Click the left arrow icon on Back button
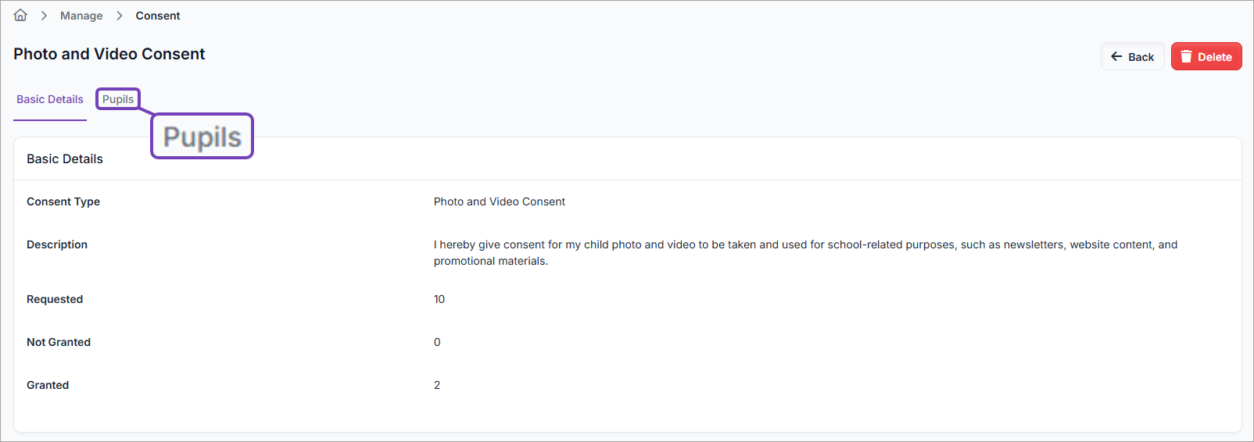Viewport: 1254px width, 442px height. point(1116,56)
